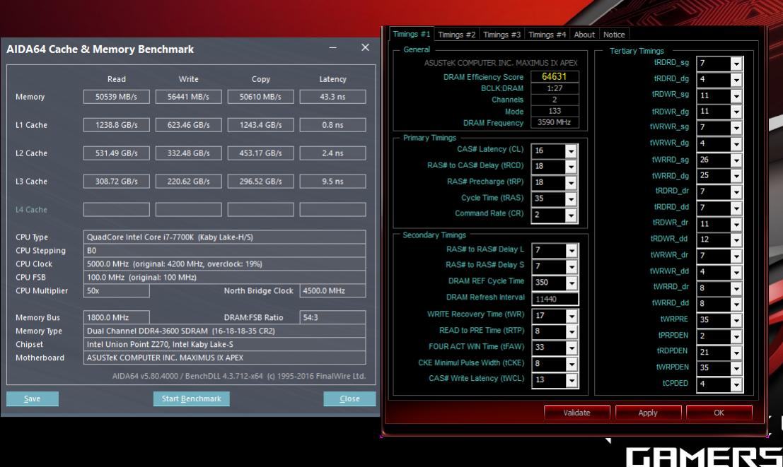Open CAS# Write Latency (tWCL) dropdown
The width and height of the screenshot is (783, 467).
[x=572, y=380]
